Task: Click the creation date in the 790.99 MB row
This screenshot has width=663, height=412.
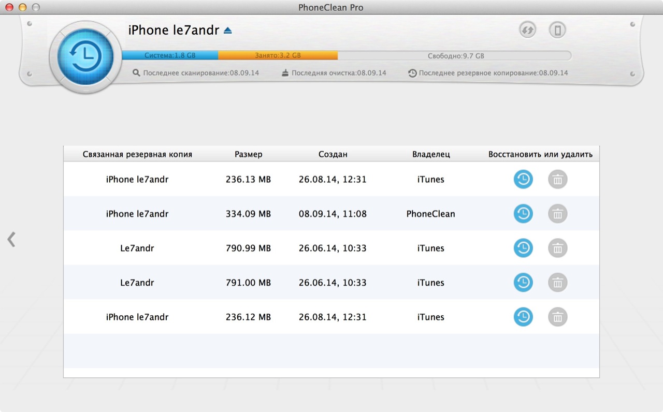Action: (333, 248)
